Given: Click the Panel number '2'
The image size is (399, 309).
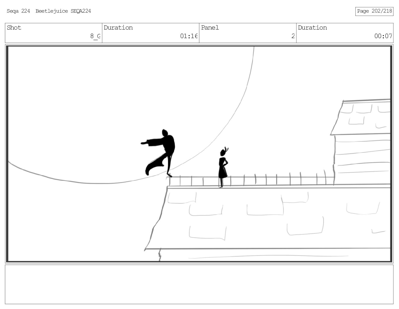Looking at the screenshot, I should [293, 36].
